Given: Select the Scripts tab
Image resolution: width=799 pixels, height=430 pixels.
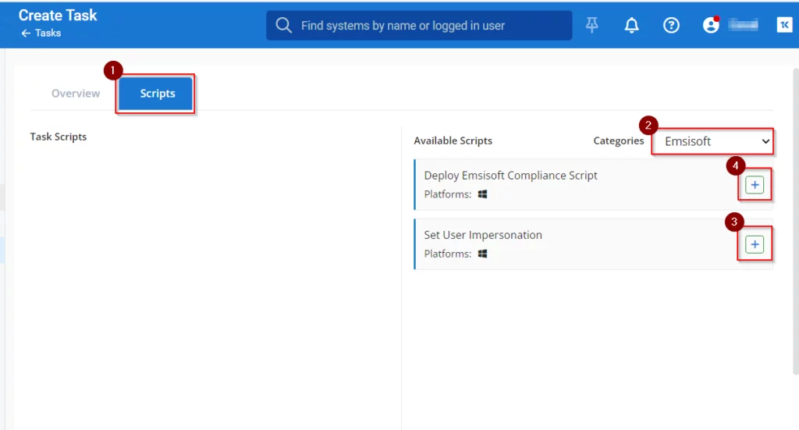Looking at the screenshot, I should (x=157, y=94).
